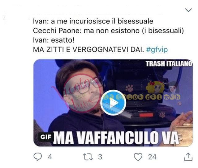Expand the tweet options chevron at top right

click(188, 10)
